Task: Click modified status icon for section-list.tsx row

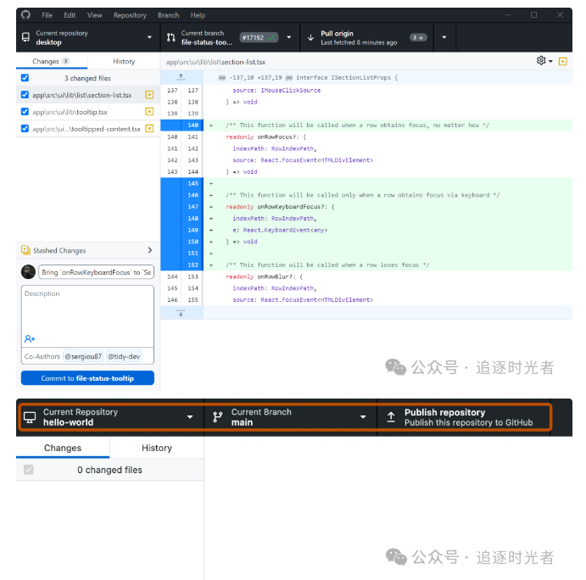Action: 149,95
